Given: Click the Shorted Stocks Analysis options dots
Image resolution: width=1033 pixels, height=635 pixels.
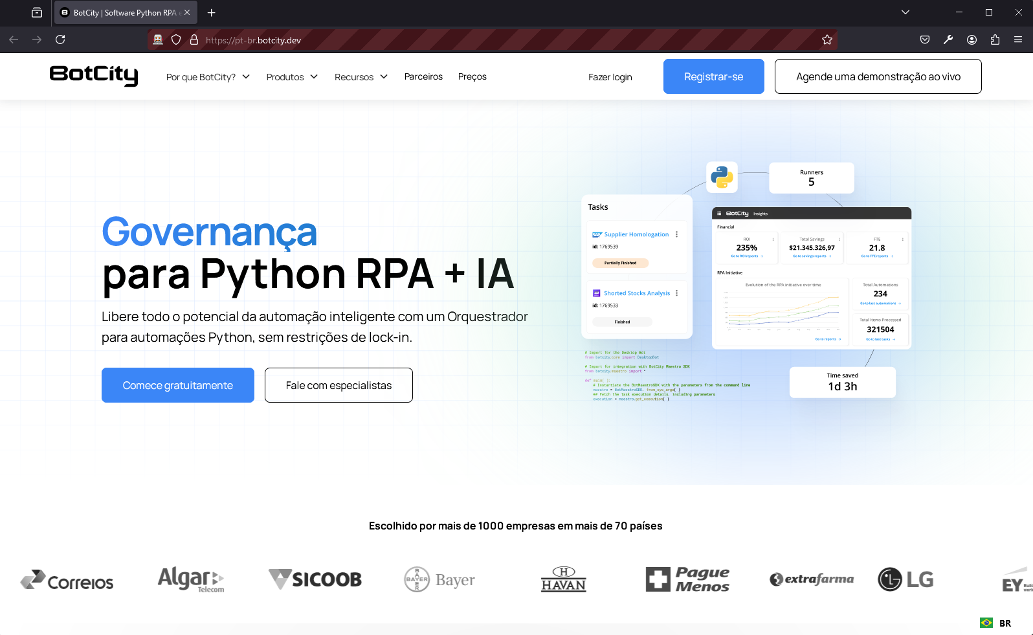Looking at the screenshot, I should [677, 293].
